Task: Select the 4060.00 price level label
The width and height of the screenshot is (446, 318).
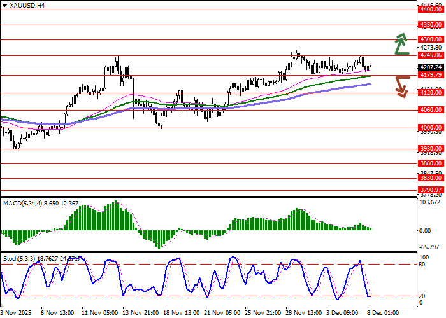Action: (431, 110)
